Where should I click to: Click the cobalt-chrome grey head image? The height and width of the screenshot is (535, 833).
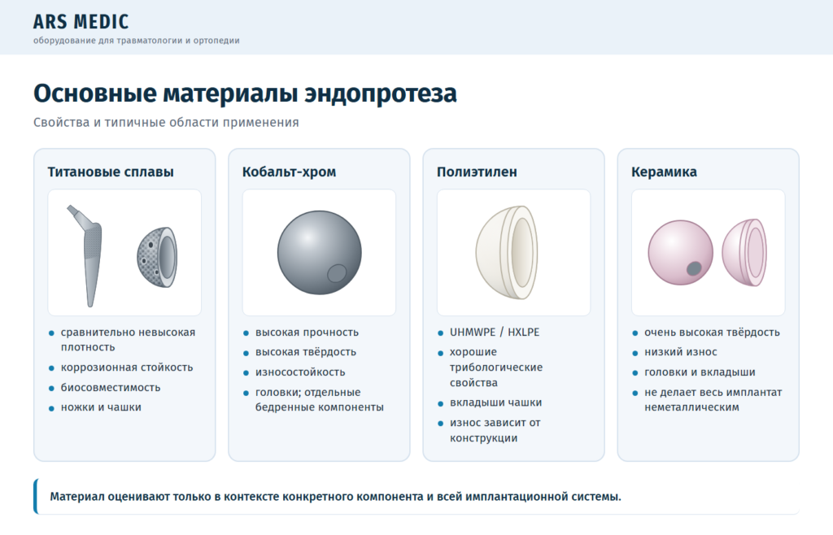[x=319, y=253]
